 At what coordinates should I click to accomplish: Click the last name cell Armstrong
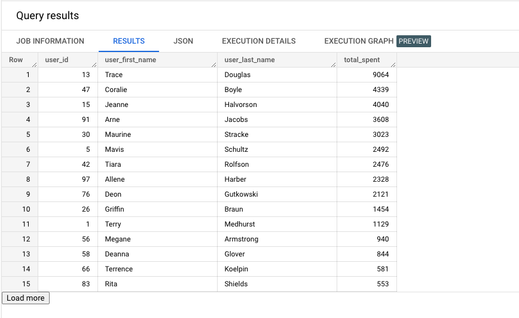click(242, 239)
